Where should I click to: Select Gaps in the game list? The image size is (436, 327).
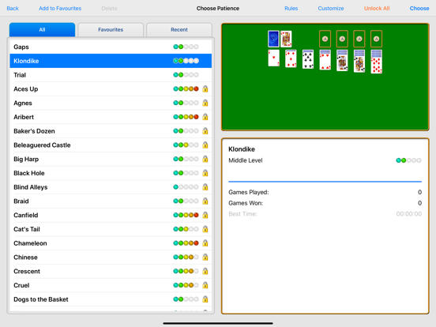click(111, 47)
